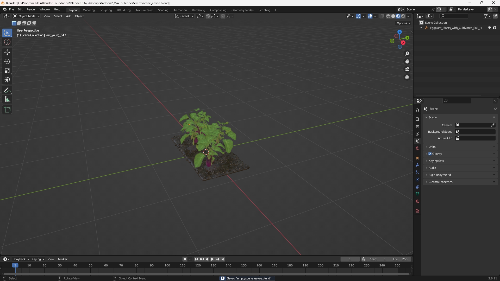Open the Object properties tab
Screen dimensions: 500x281
pyautogui.click(x=417, y=158)
